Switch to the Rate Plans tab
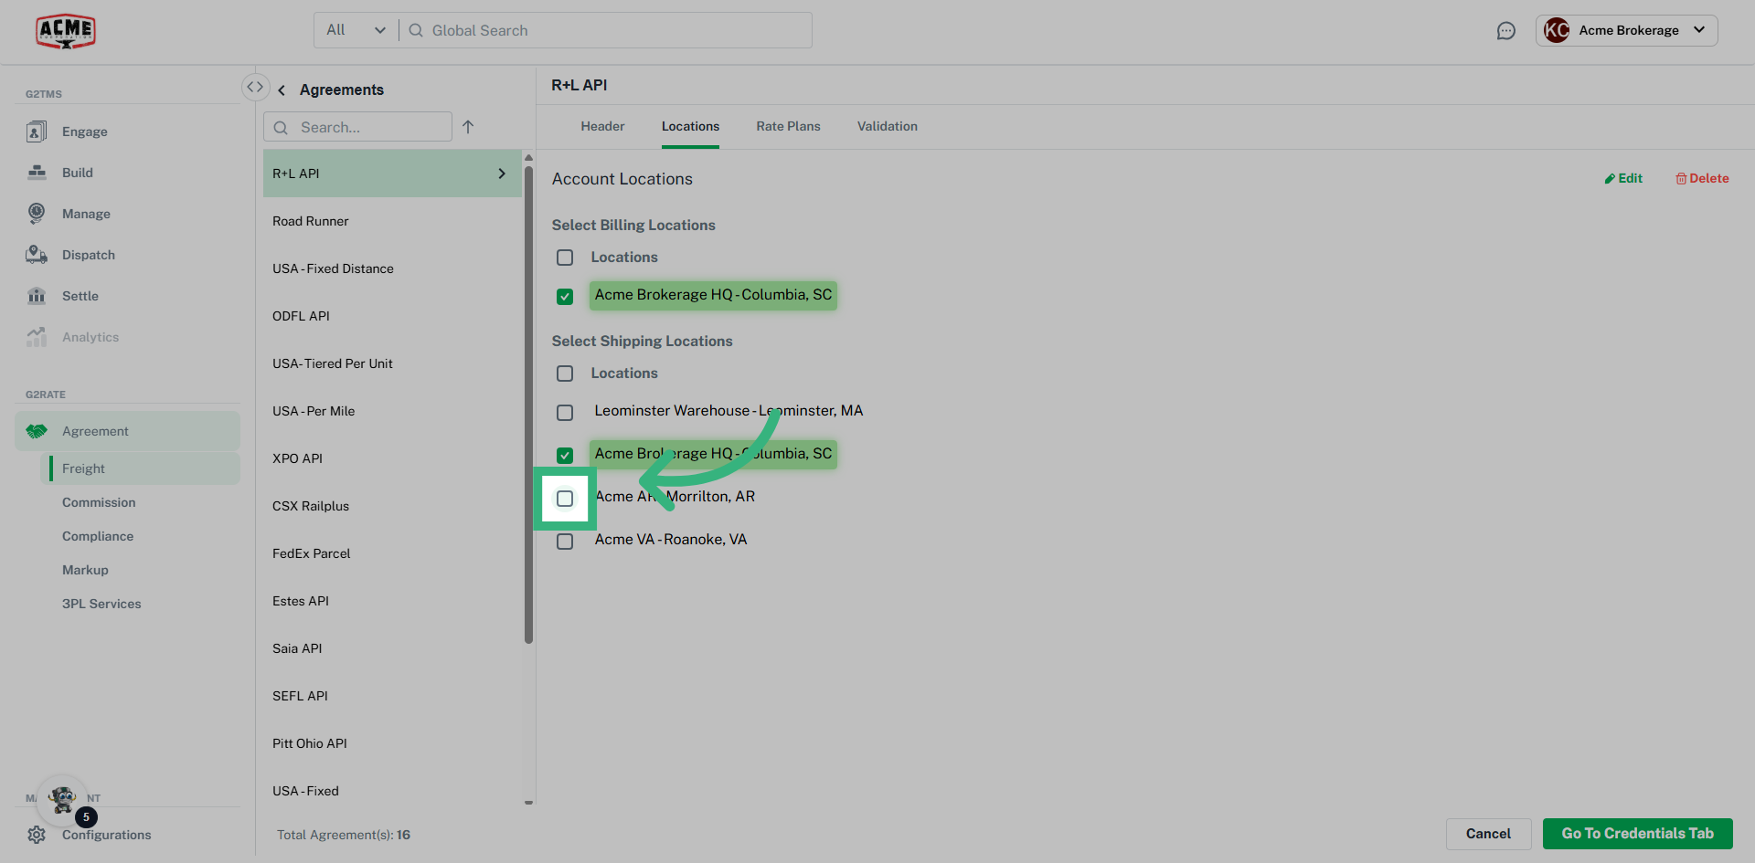This screenshot has height=863, width=1755. [x=788, y=126]
